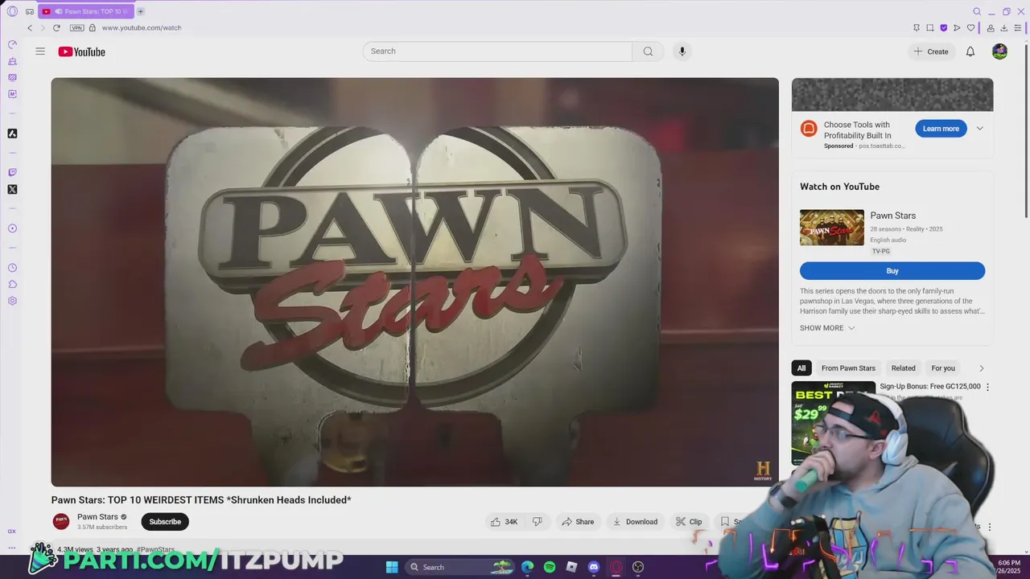This screenshot has width=1030, height=579.
Task: Open the player icon in sidebar
Action: [12, 228]
